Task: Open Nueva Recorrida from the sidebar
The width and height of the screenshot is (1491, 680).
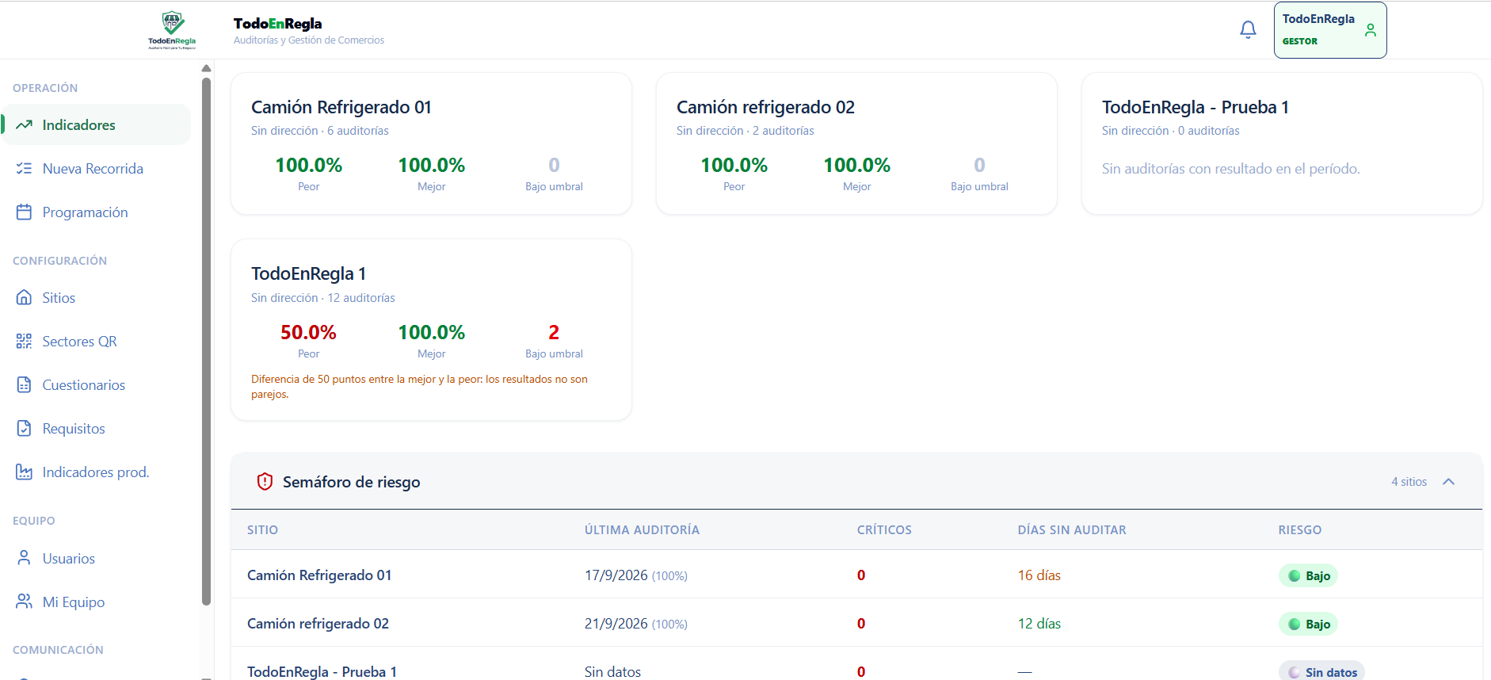Action: (96, 169)
